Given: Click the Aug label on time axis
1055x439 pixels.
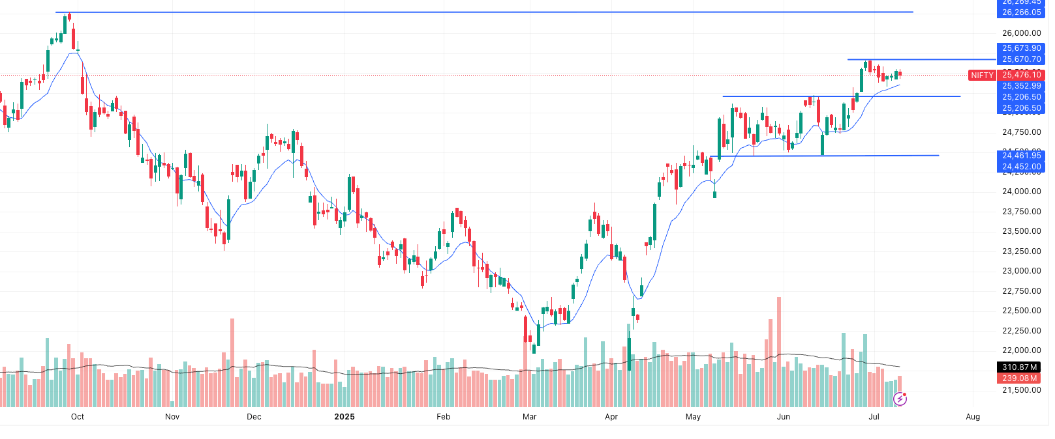Looking at the screenshot, I should click(973, 417).
